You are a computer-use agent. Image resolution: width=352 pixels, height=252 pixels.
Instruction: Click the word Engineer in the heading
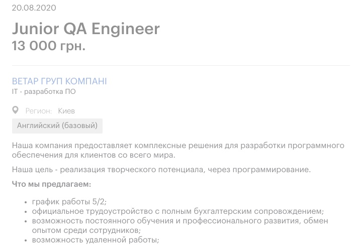(126, 29)
